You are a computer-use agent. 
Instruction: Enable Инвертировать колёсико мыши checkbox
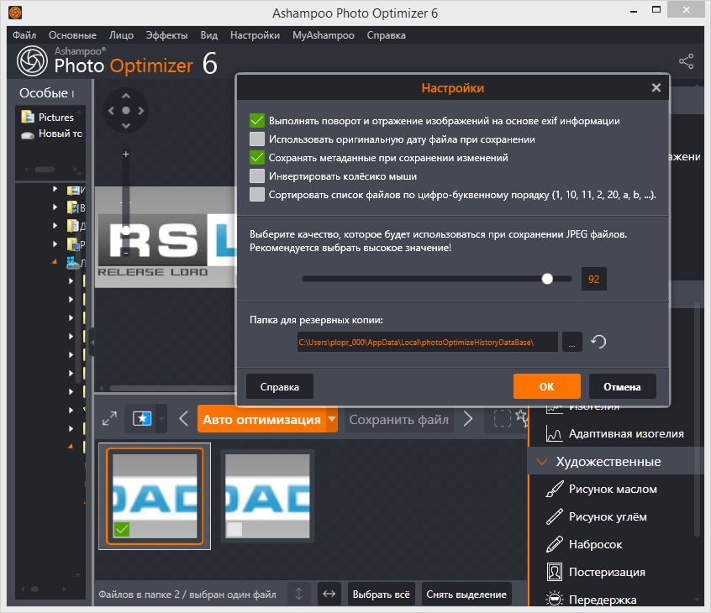(257, 176)
